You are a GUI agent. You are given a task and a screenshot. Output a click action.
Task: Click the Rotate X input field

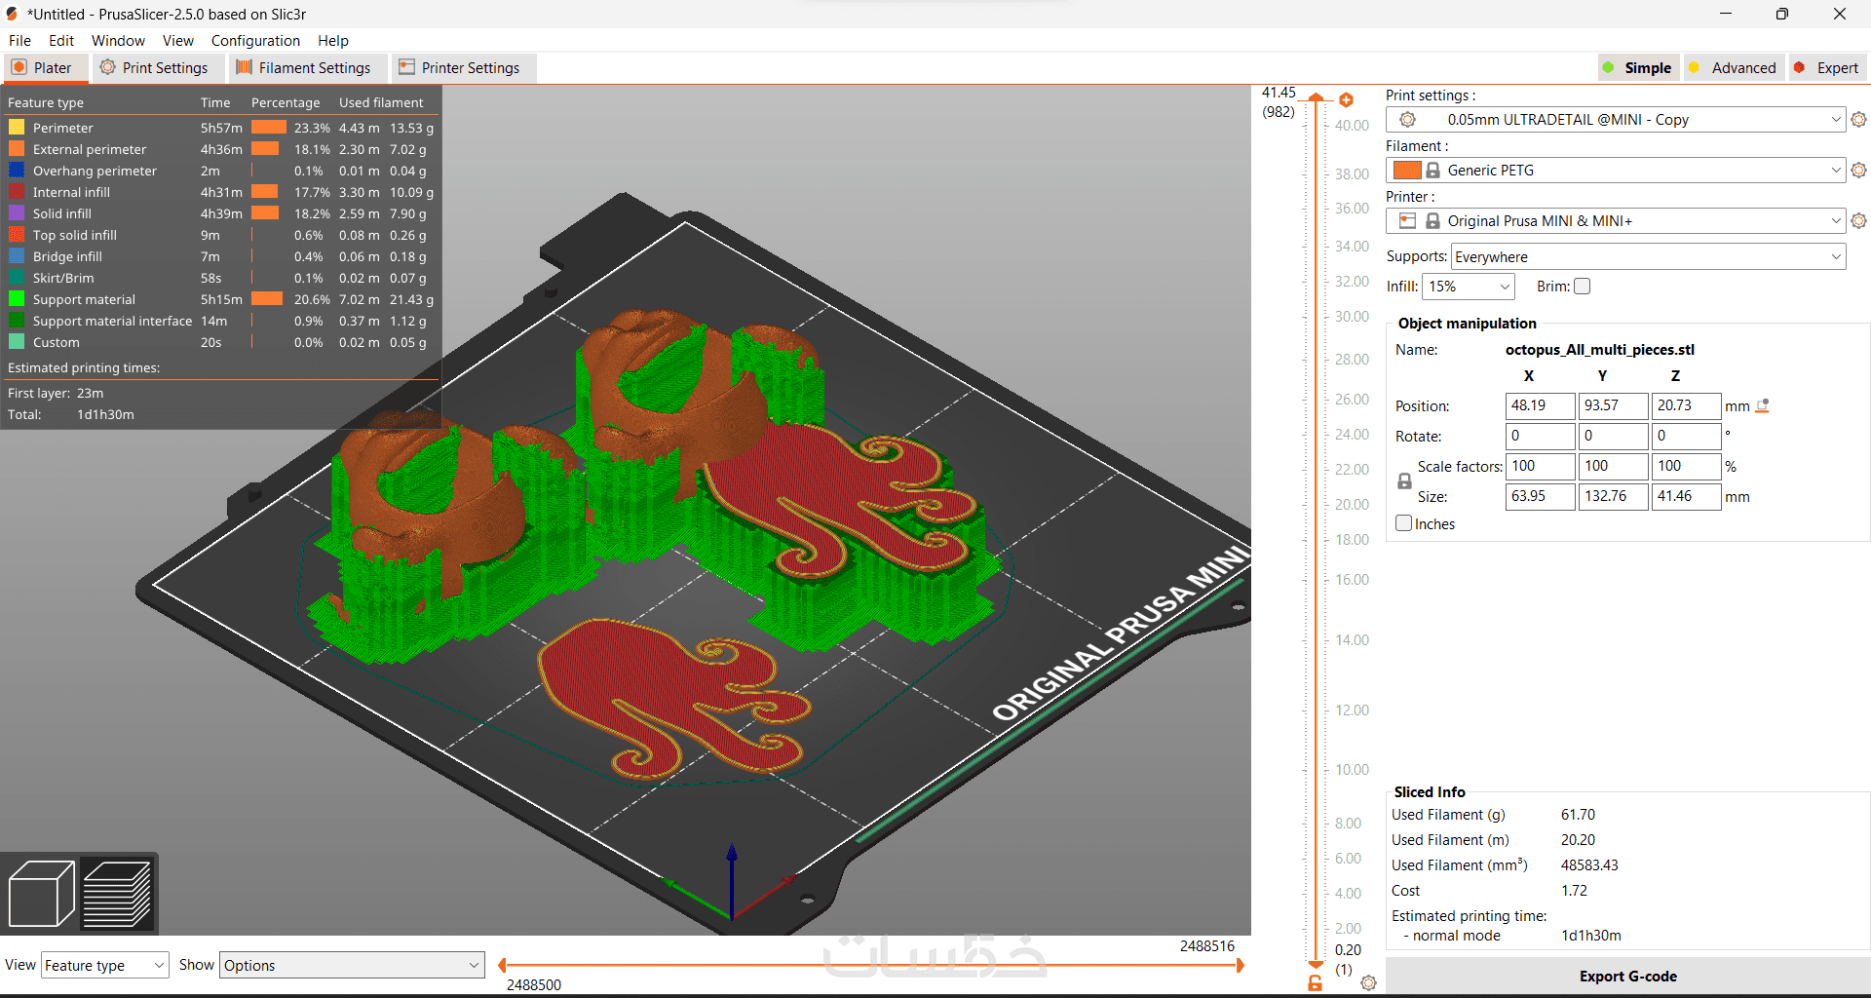pyautogui.click(x=1540, y=436)
